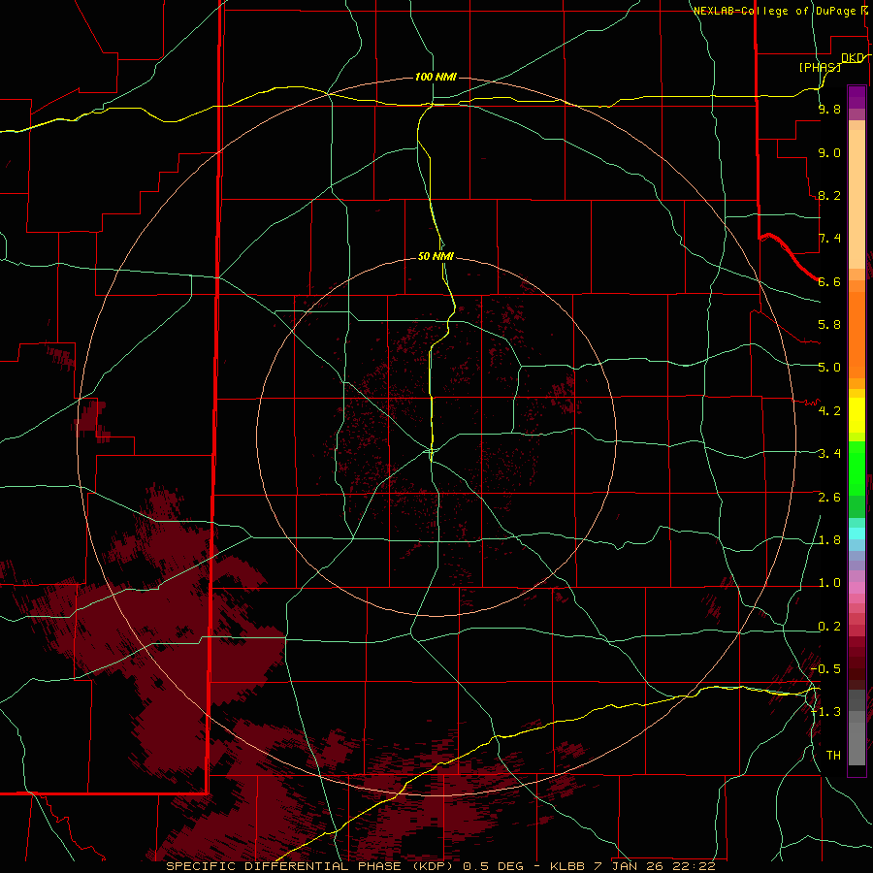Image resolution: width=873 pixels, height=873 pixels.
Task: Click the -1.3 scale value
Action: [825, 712]
